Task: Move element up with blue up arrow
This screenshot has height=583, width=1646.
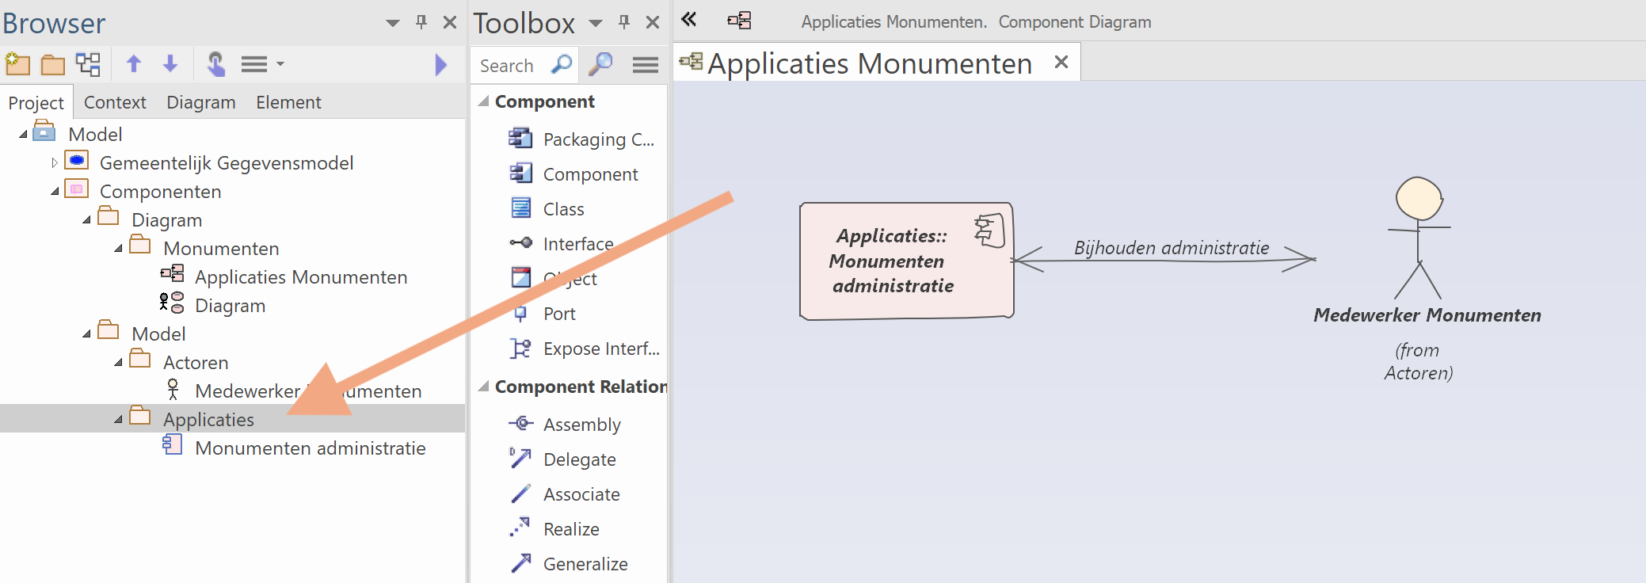Action: point(134,64)
